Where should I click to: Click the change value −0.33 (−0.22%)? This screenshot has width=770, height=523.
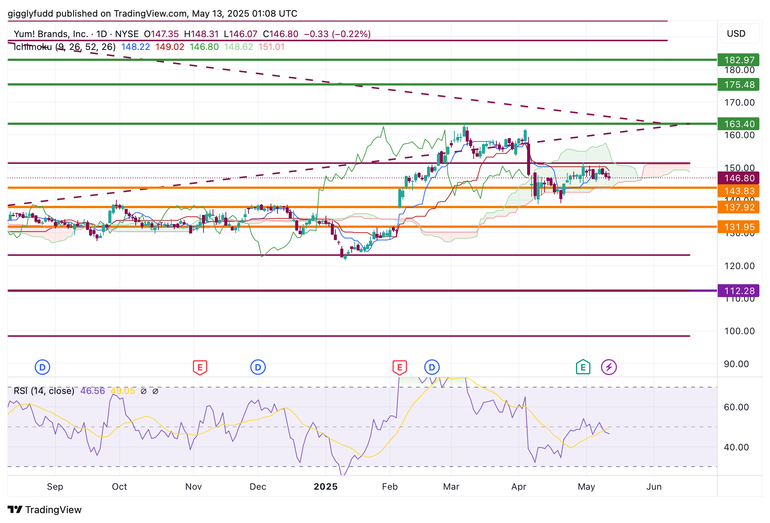[x=337, y=34]
